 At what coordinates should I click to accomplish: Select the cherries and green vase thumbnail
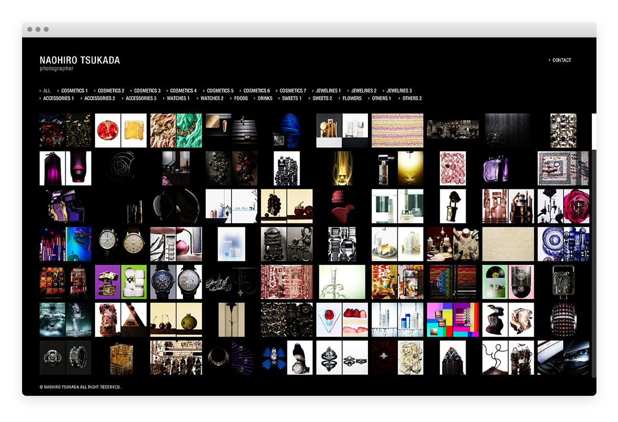(176, 319)
